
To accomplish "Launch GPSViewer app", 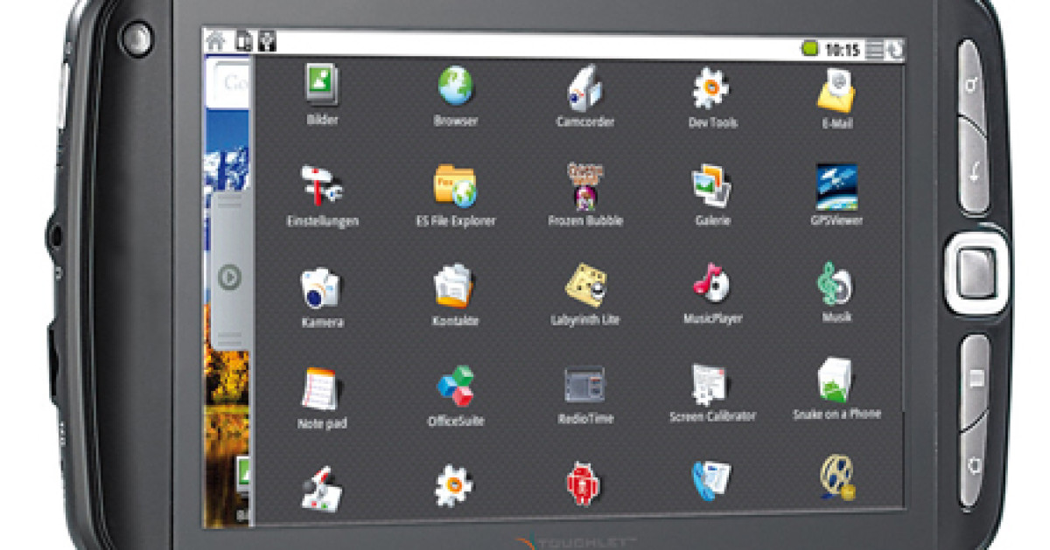I will pyautogui.click(x=836, y=186).
